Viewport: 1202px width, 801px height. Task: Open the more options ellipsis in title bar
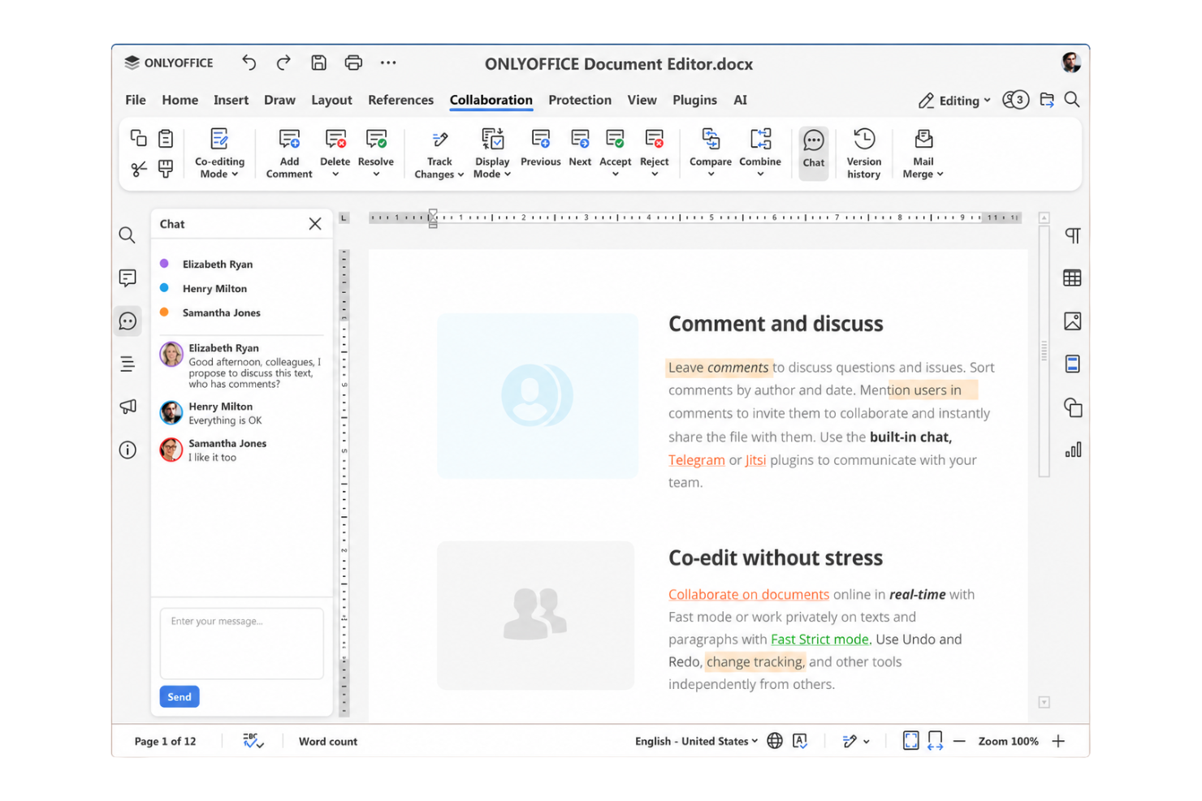(x=388, y=62)
